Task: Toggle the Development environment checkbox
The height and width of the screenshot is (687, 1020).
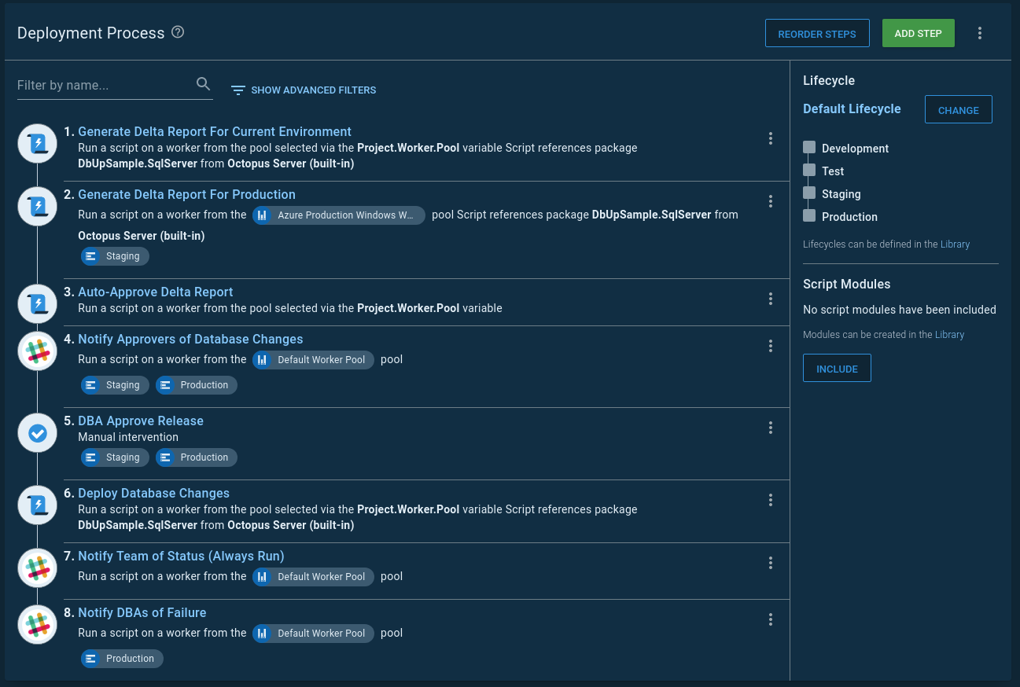Action: [x=809, y=148]
